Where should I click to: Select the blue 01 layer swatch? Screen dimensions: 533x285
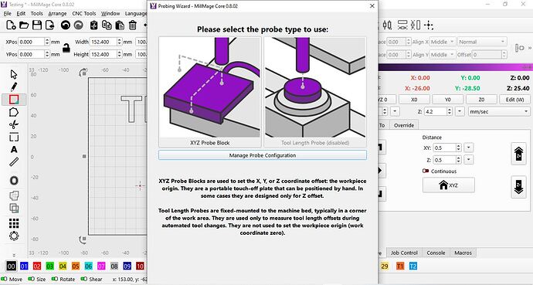24,266
